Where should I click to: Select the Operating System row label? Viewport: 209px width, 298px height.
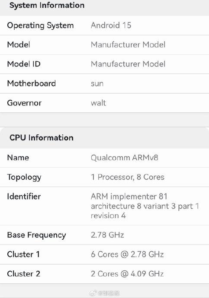point(40,25)
